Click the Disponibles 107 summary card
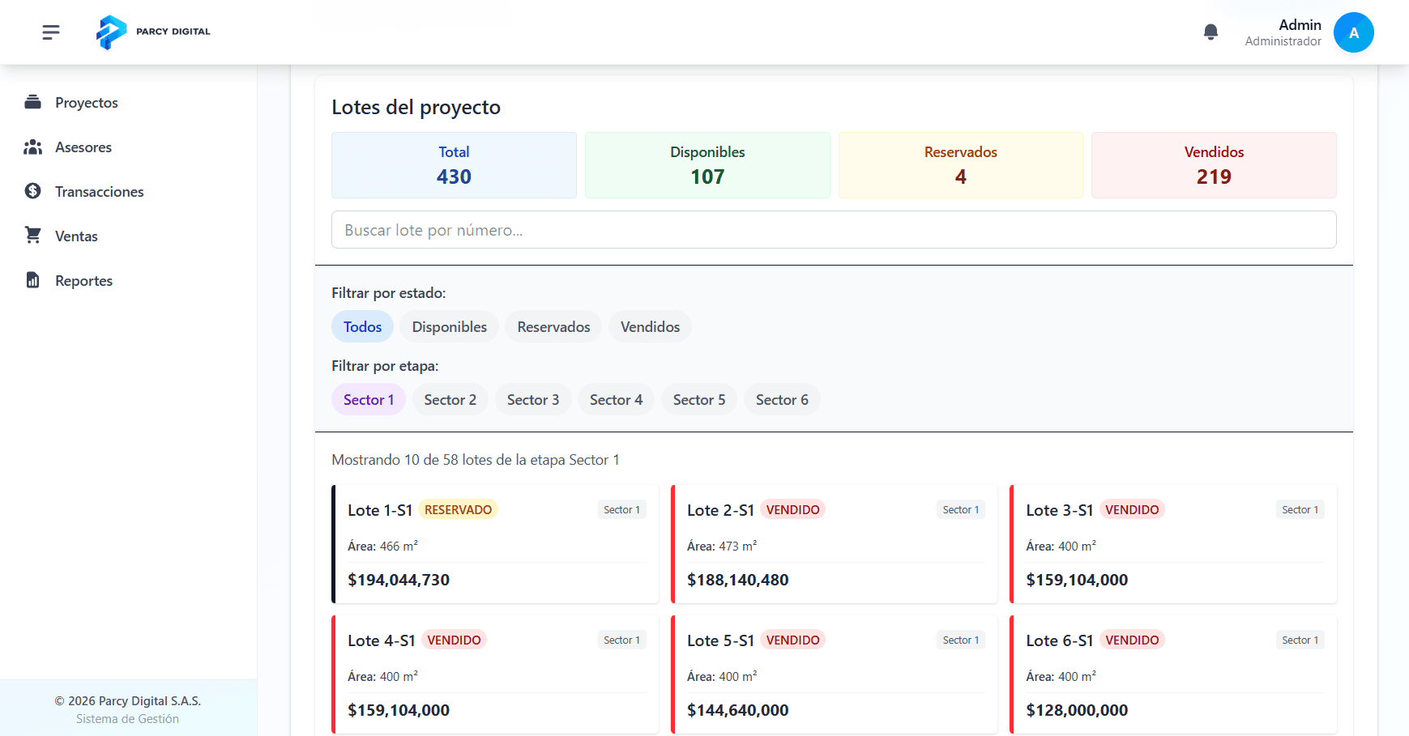This screenshot has height=736, width=1409. 707,164
